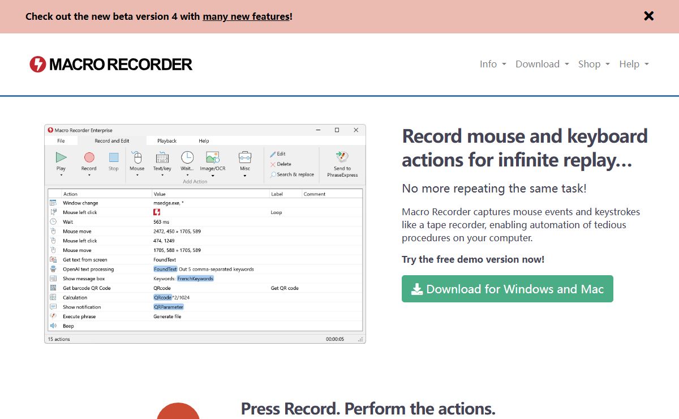Image resolution: width=679 pixels, height=419 pixels.
Task: Expand the arrow under the Play button
Action: [61, 176]
